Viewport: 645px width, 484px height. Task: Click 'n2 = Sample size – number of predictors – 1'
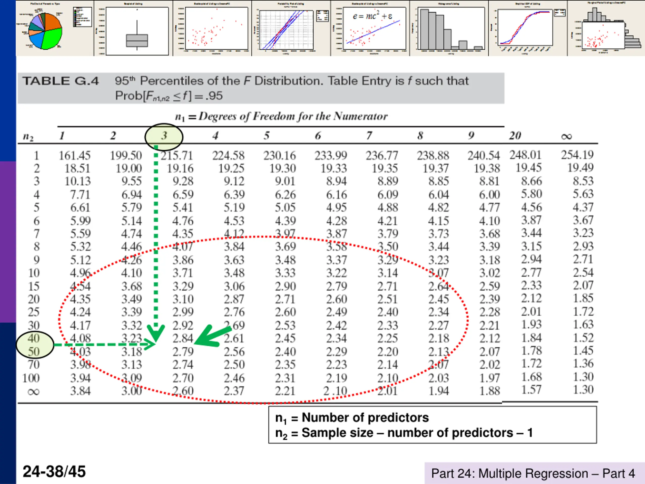[404, 433]
